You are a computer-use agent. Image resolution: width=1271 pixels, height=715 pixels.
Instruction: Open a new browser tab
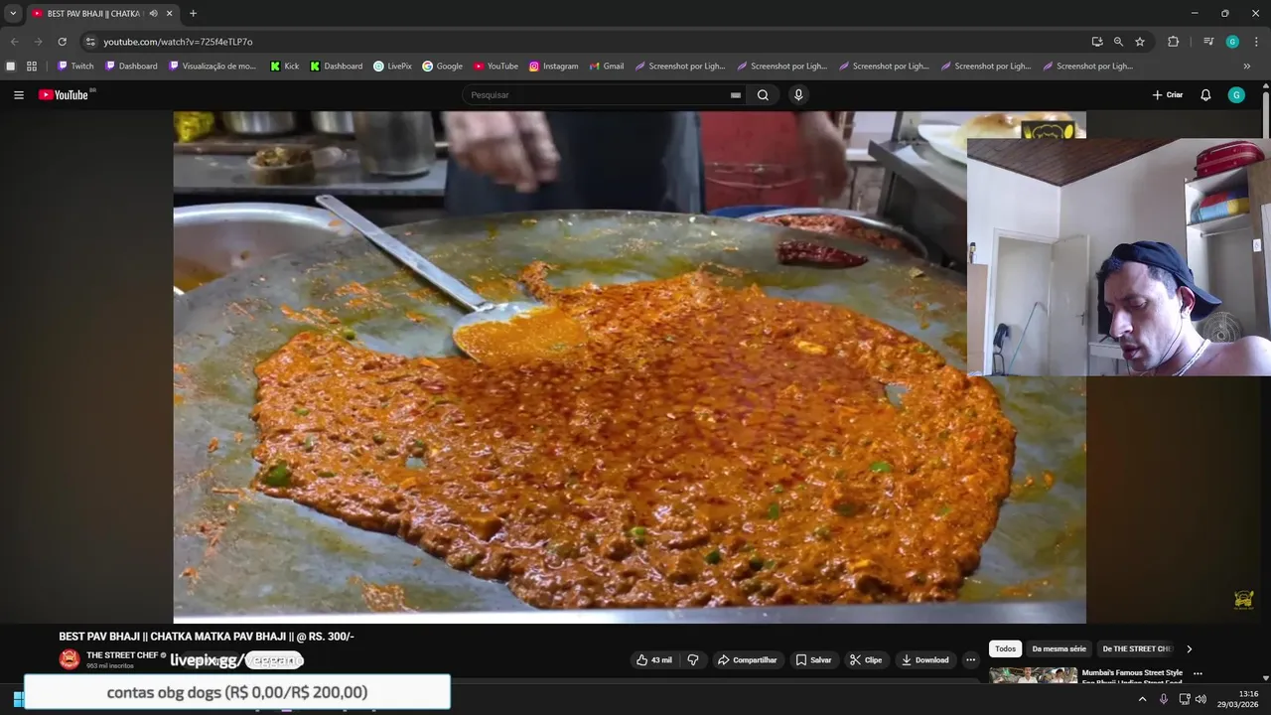point(193,13)
